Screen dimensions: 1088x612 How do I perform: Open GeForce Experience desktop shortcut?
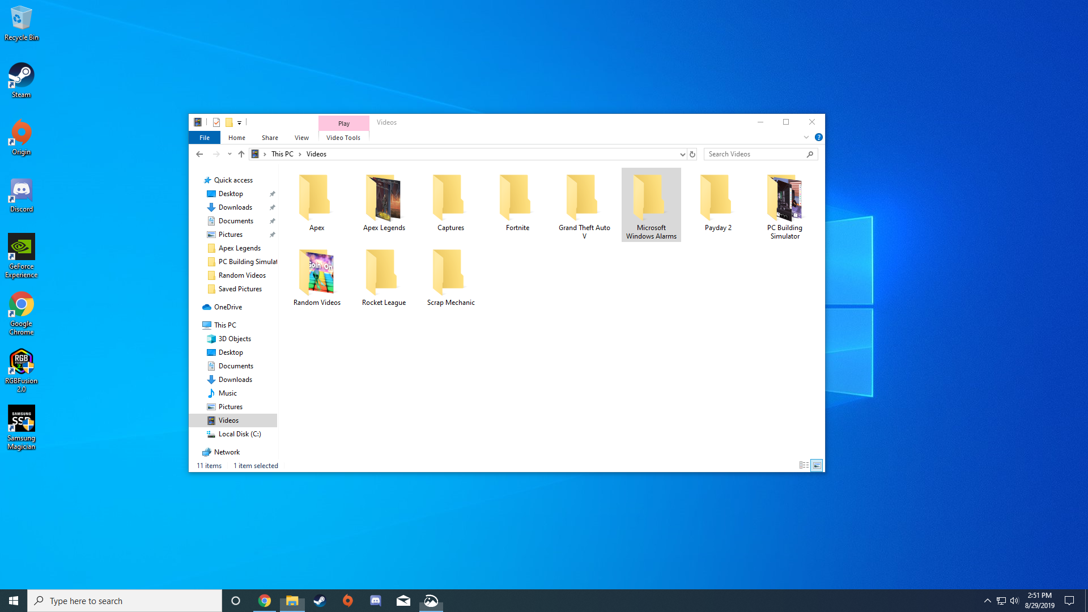(x=21, y=256)
